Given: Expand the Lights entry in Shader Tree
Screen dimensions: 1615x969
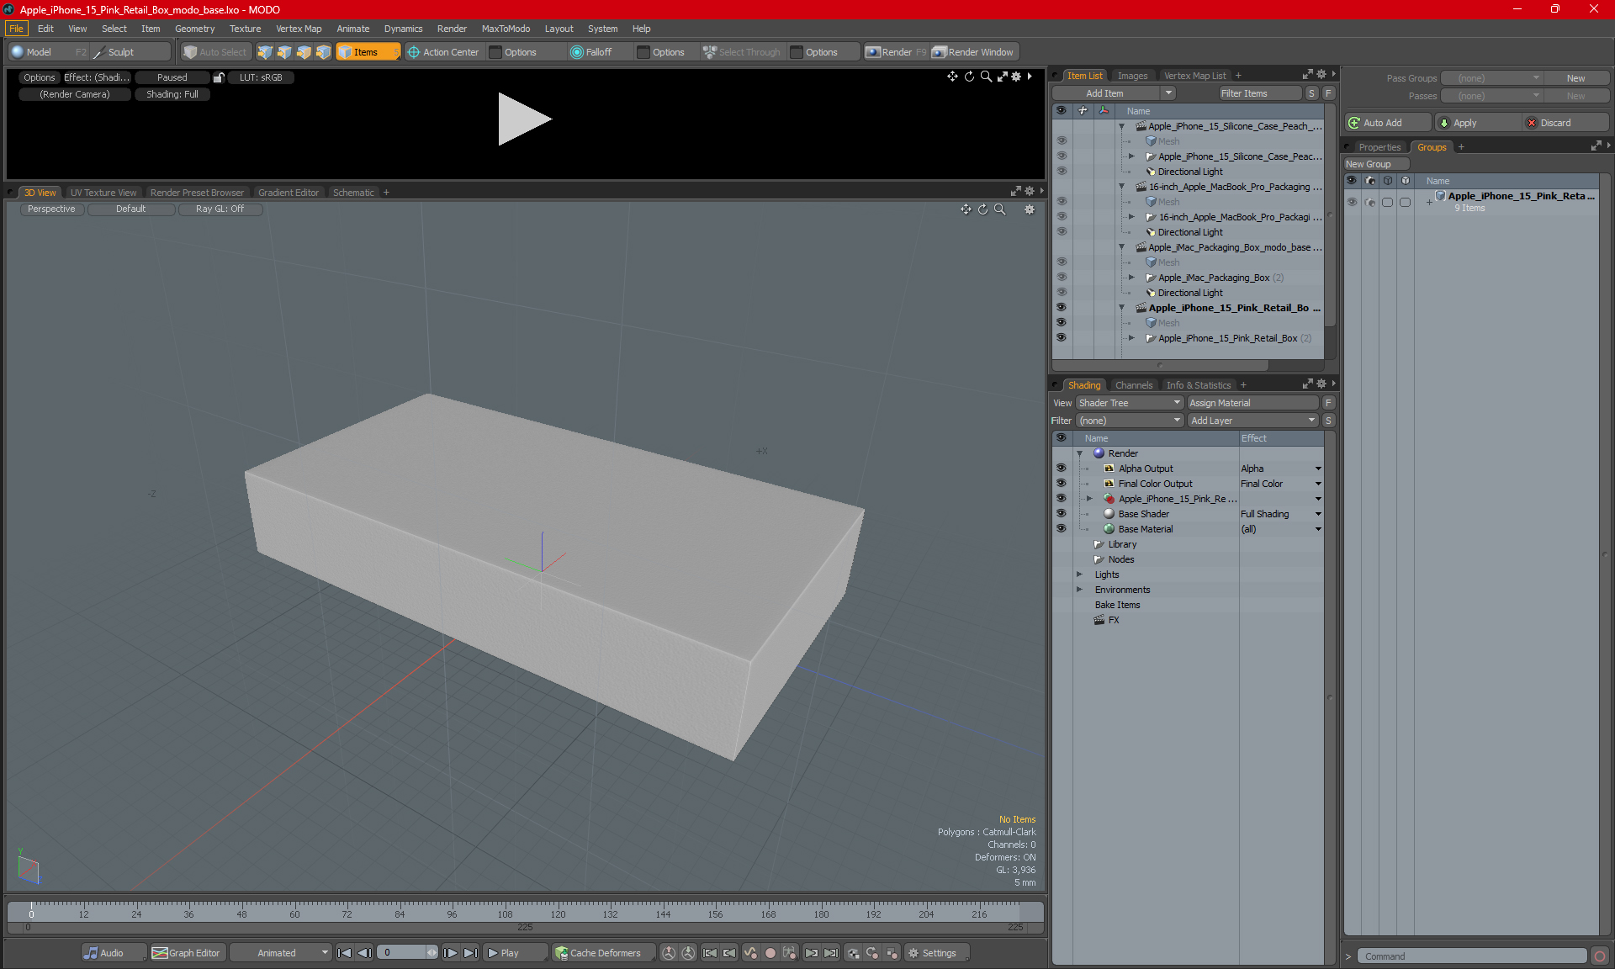Looking at the screenshot, I should point(1079,575).
